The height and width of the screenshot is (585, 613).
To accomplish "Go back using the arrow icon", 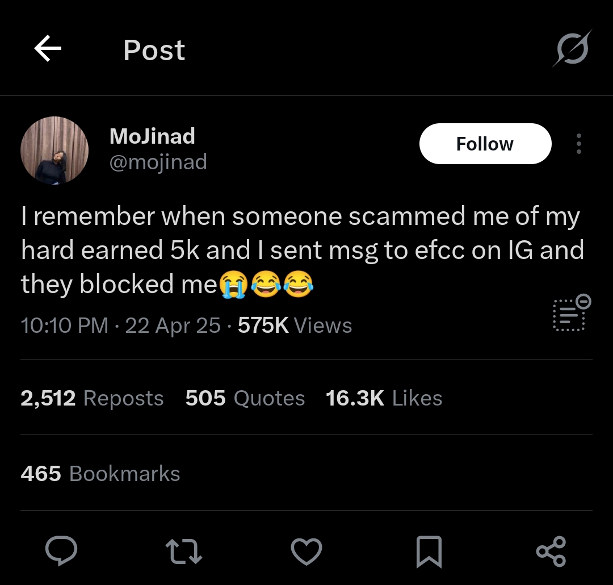I will (48, 48).
